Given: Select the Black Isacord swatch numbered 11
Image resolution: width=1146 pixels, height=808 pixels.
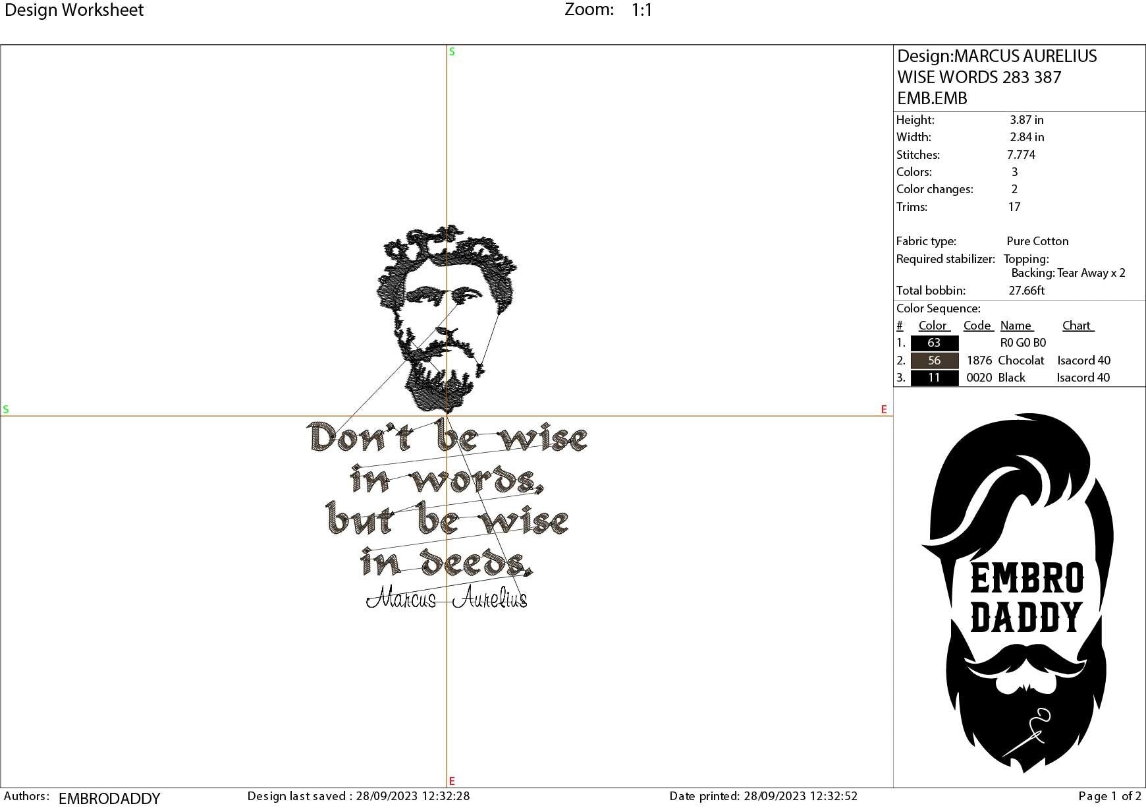Looking at the screenshot, I should tap(933, 378).
